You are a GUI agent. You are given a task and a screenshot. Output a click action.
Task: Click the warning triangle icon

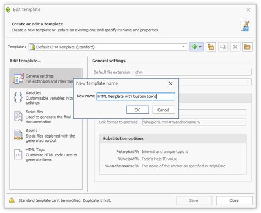[x=12, y=200]
